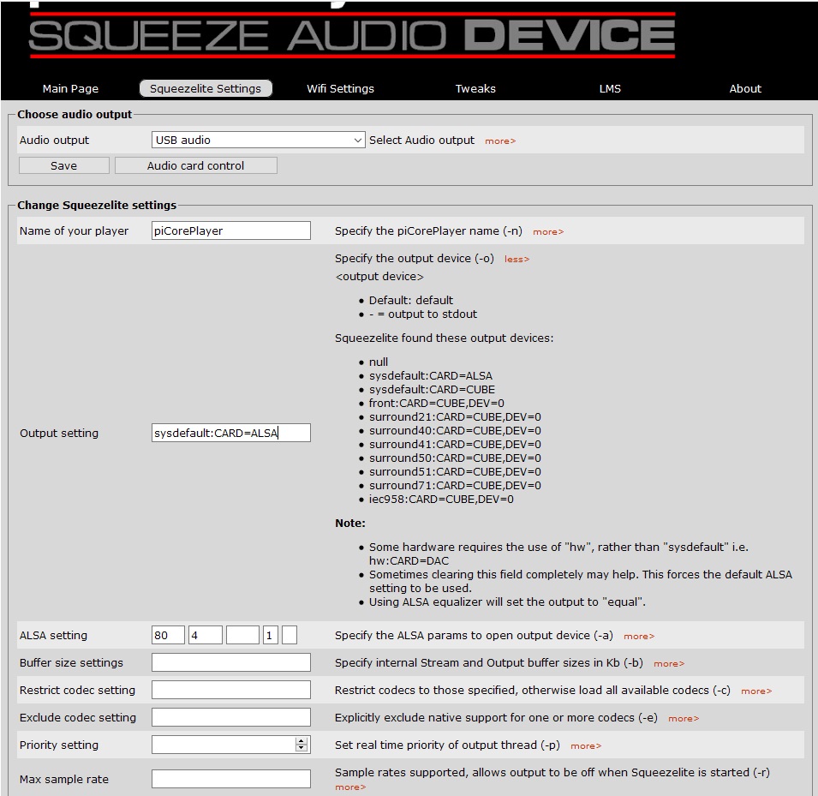Image resolution: width=818 pixels, height=796 pixels.
Task: Click the fourth ALSA setting field with 1
Action: [270, 635]
